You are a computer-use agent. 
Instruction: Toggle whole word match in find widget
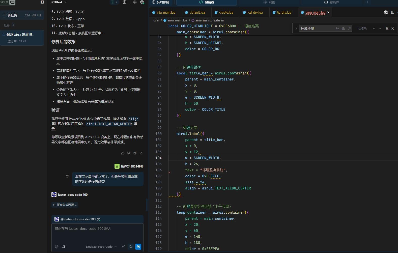tap(343, 29)
